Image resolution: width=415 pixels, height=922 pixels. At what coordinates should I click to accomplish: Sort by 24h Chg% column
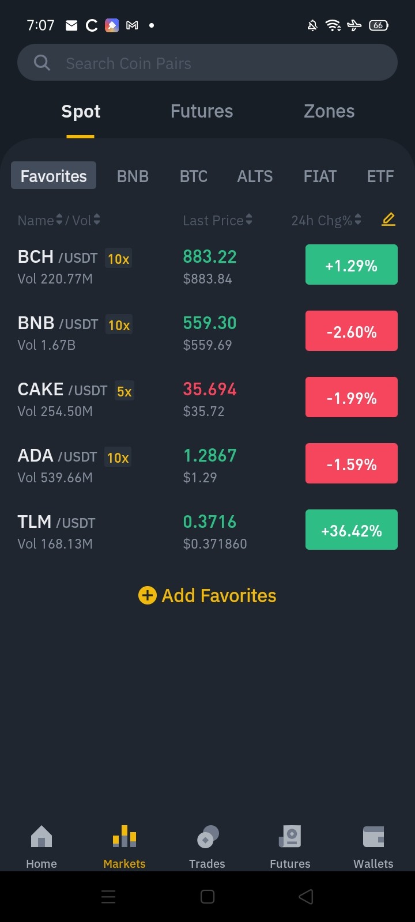[x=326, y=220]
